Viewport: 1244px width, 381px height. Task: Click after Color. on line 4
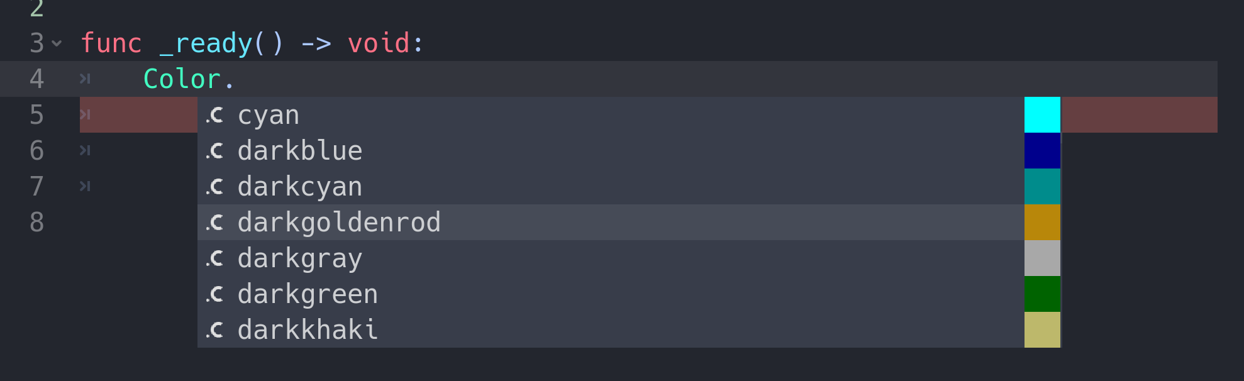[x=239, y=79]
